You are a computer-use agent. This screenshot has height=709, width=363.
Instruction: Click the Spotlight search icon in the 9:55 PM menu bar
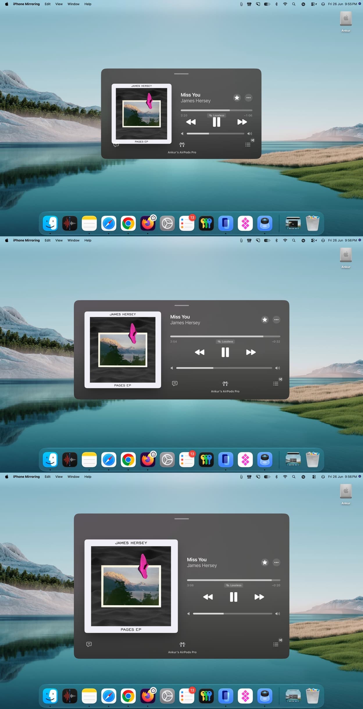(294, 4)
